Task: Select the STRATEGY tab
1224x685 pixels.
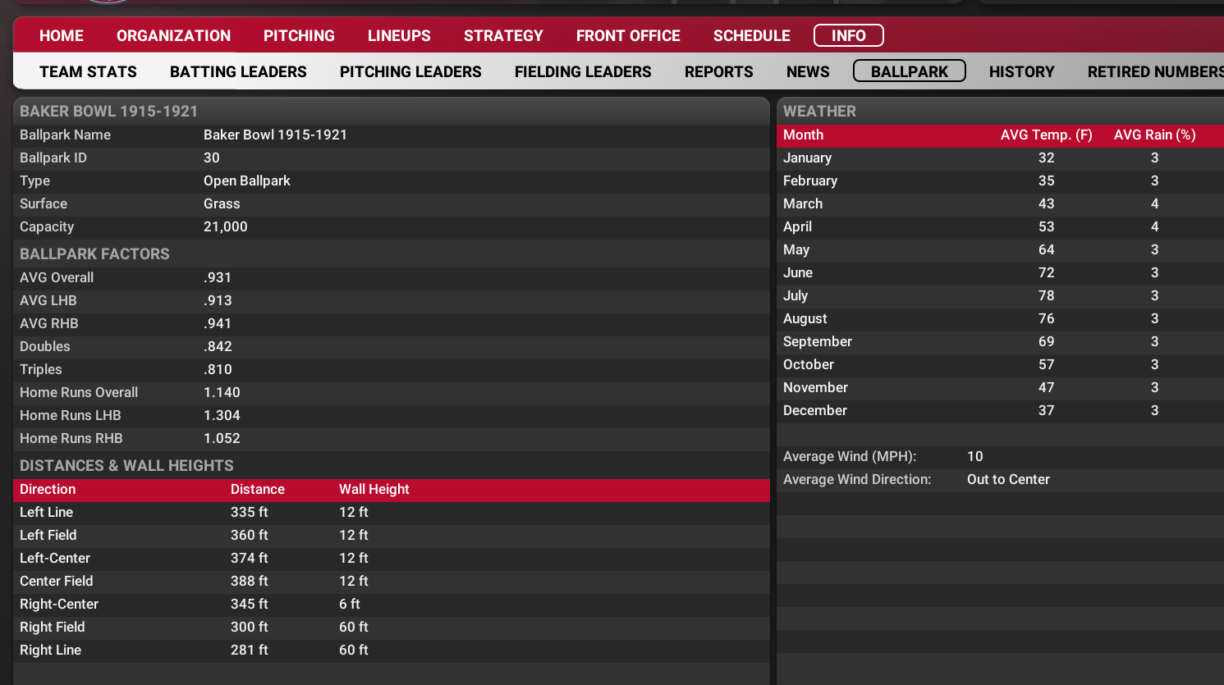Action: point(503,36)
